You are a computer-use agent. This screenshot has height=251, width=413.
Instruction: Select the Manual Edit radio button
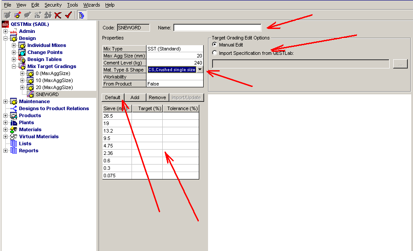point(215,45)
